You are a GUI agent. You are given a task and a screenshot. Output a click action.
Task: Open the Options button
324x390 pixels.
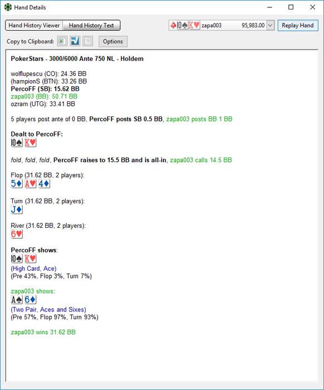(113, 41)
